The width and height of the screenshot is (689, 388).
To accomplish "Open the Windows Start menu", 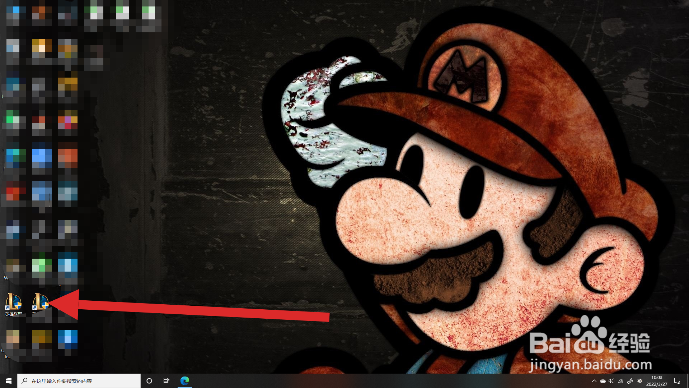I will click(x=9, y=381).
